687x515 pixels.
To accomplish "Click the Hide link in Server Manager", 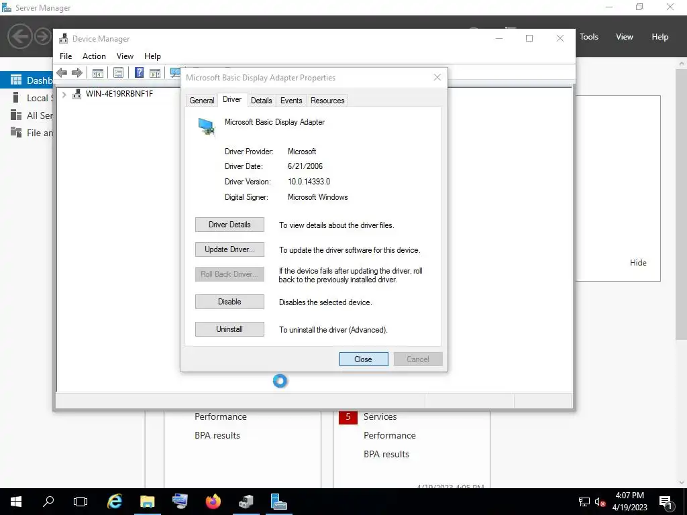I will [638, 263].
